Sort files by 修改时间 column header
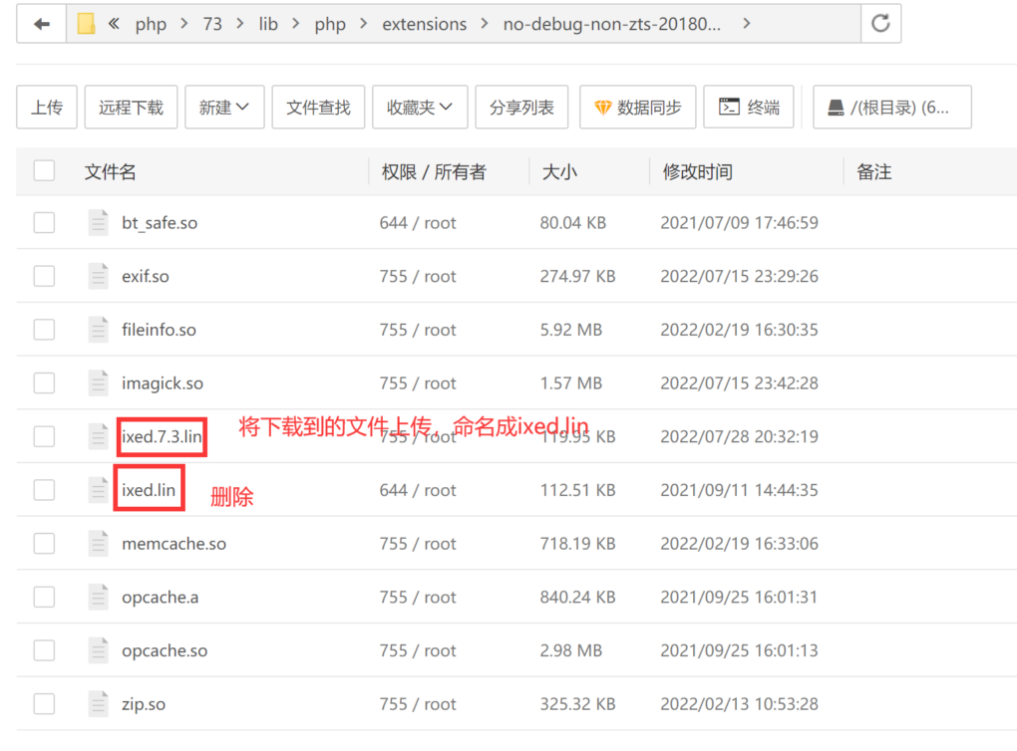 (697, 171)
